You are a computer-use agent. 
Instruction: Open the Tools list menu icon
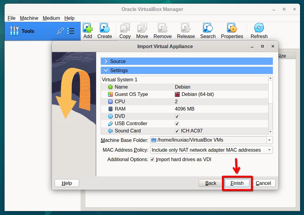click(x=71, y=31)
